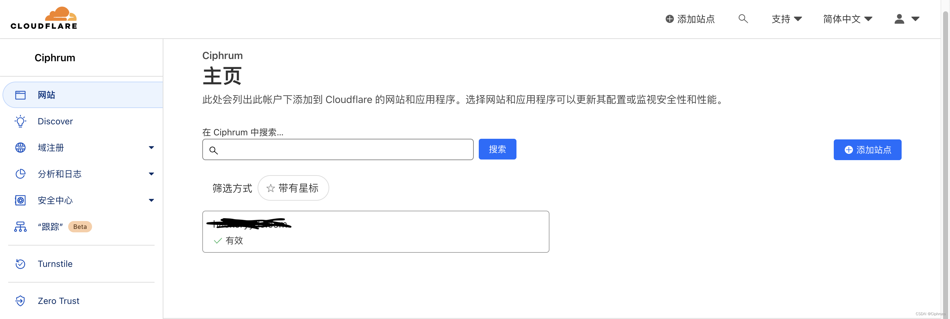Click the Cloudflare logo
950x319 pixels.
pyautogui.click(x=43, y=17)
